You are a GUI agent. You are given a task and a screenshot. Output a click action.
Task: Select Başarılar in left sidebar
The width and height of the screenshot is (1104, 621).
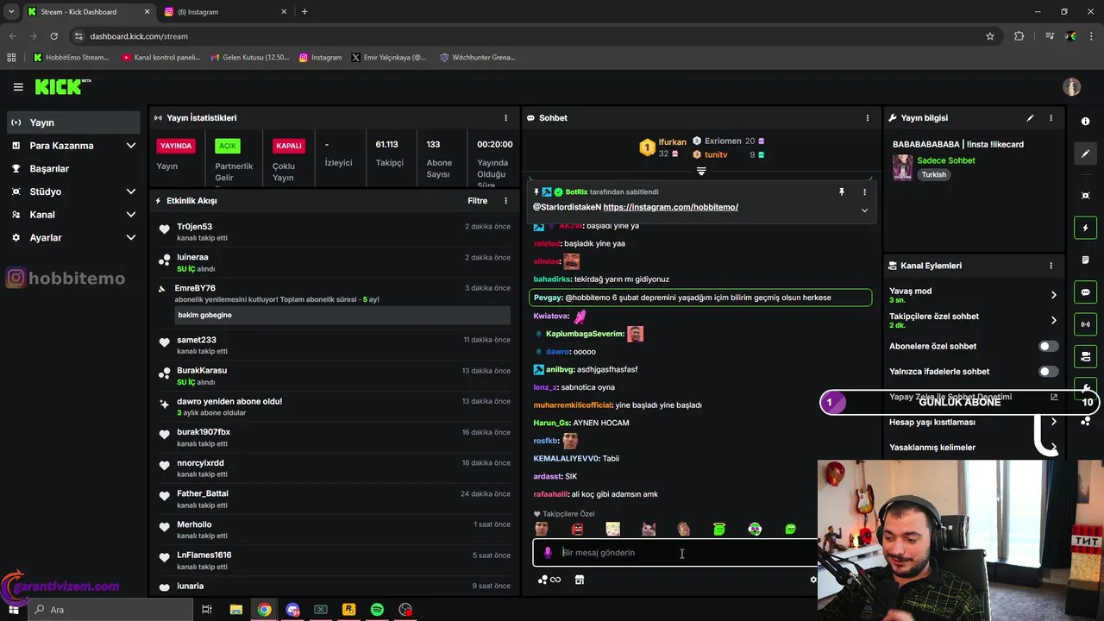tap(73, 168)
